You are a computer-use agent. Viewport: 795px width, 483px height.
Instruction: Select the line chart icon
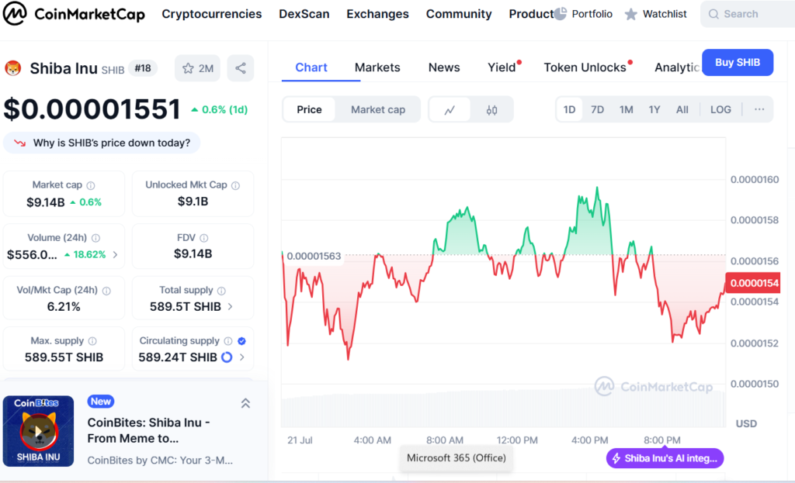coord(449,109)
